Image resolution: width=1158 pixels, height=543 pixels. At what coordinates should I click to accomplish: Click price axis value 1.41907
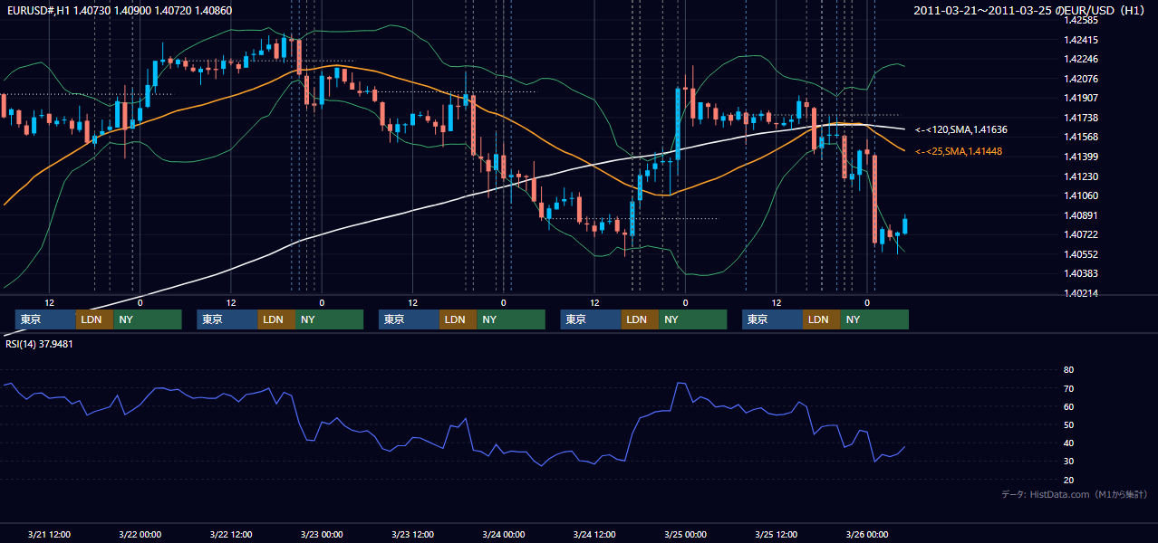(x=1081, y=98)
